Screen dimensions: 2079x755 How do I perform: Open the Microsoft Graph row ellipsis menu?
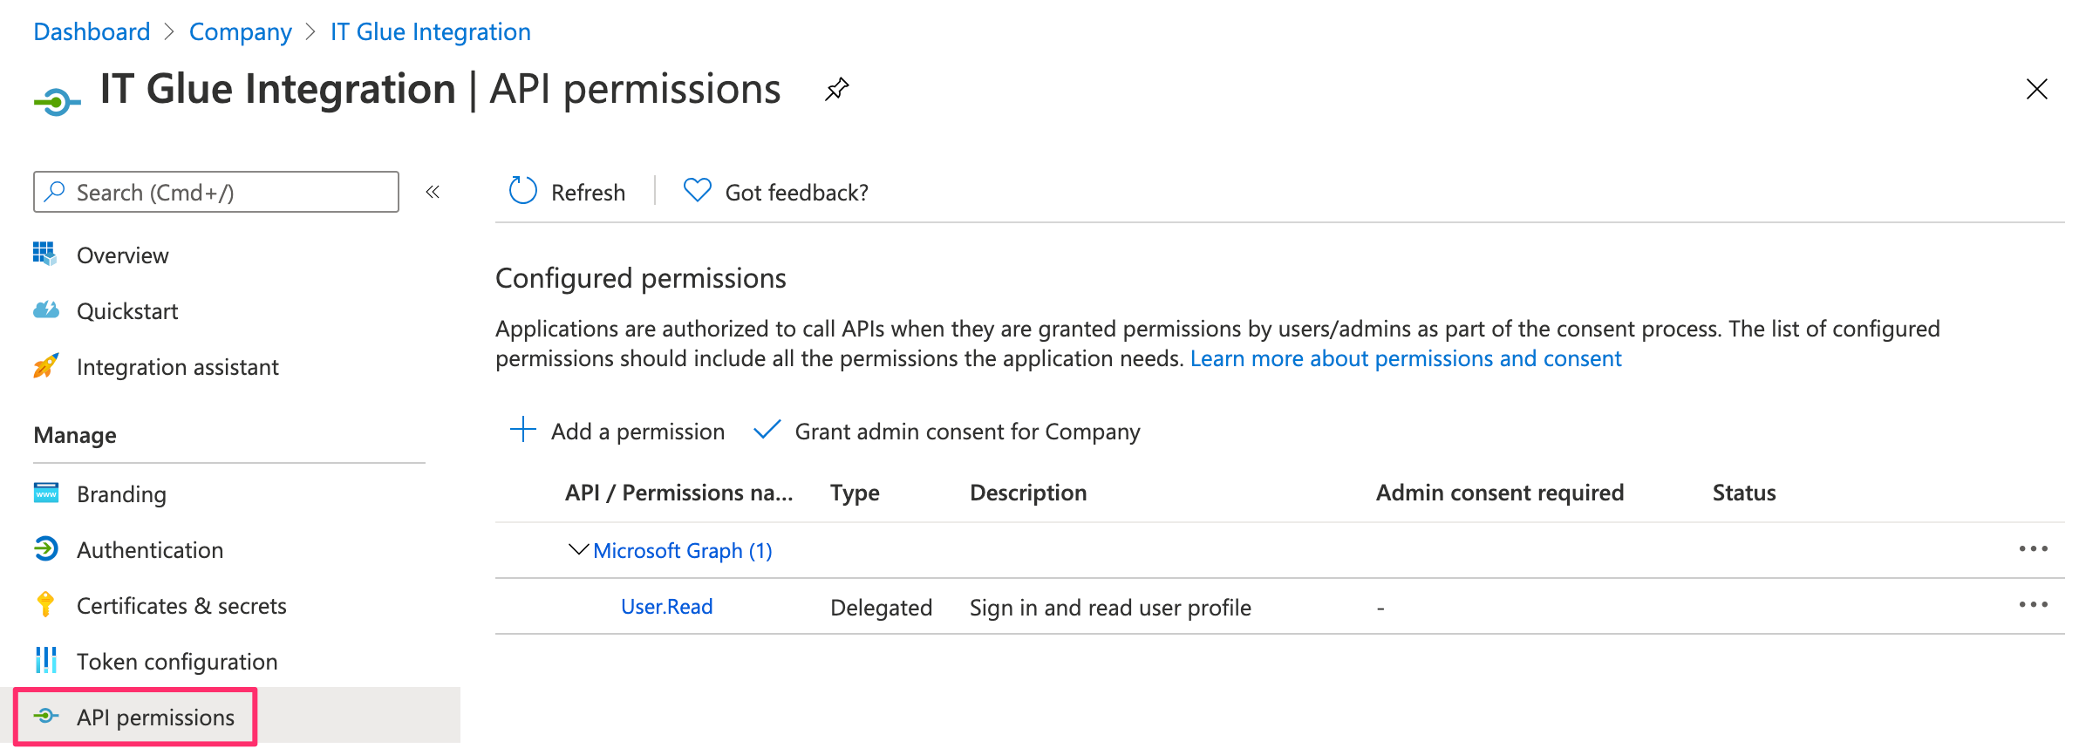2033,548
